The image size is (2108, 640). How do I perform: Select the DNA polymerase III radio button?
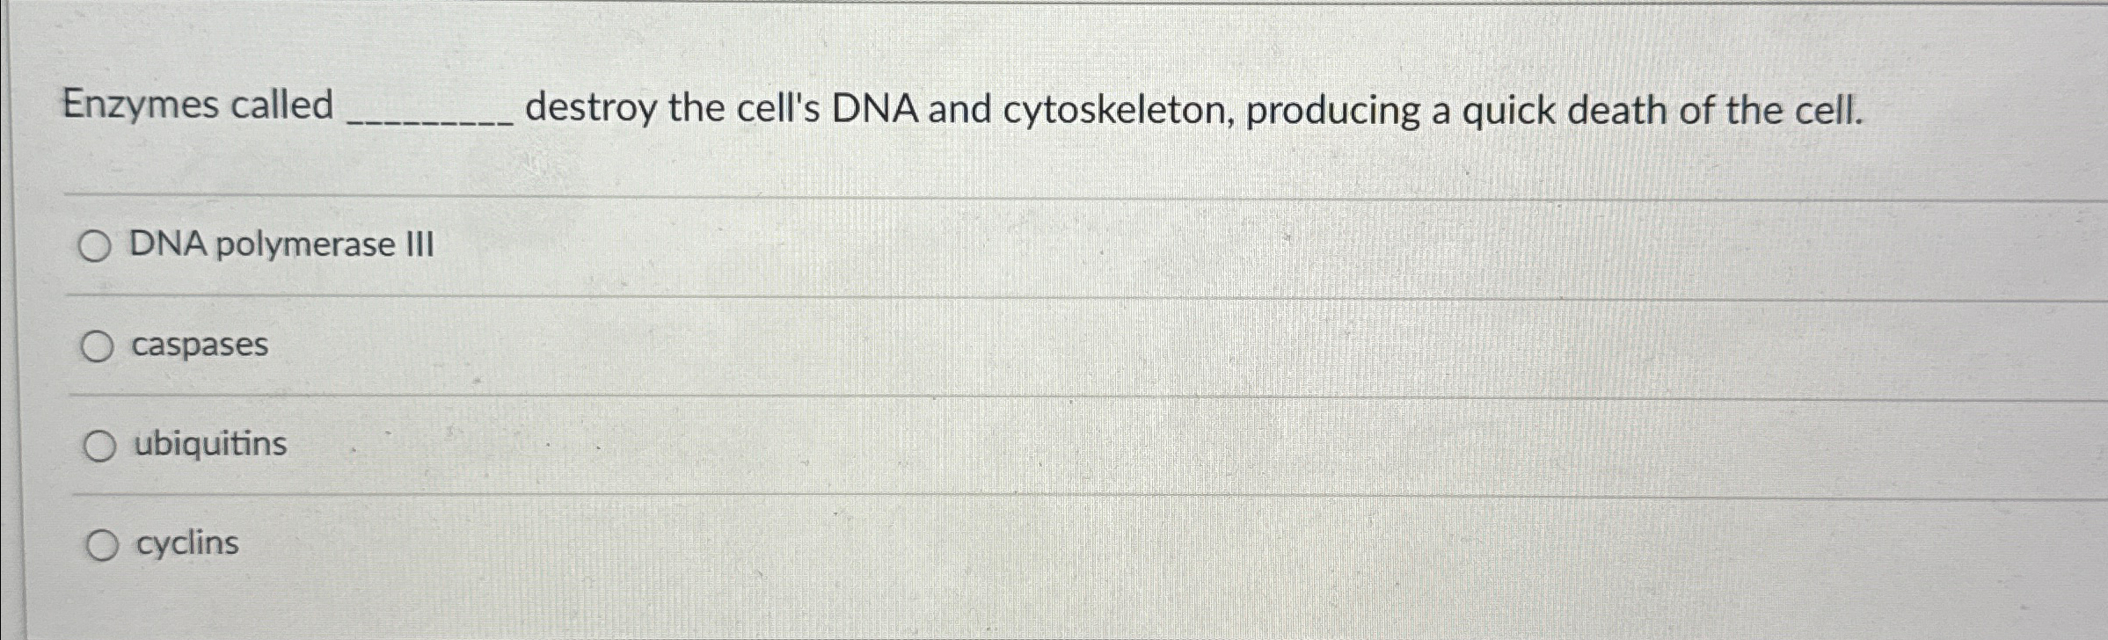(97, 247)
